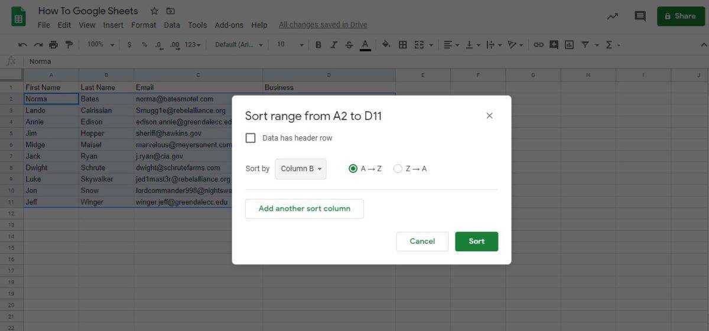Viewport: 709px width, 331px height.
Task: Click the Cancel button
Action: (422, 241)
